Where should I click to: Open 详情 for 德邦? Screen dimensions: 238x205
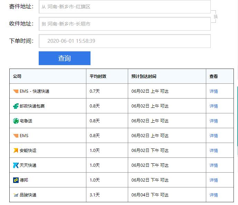213,180
